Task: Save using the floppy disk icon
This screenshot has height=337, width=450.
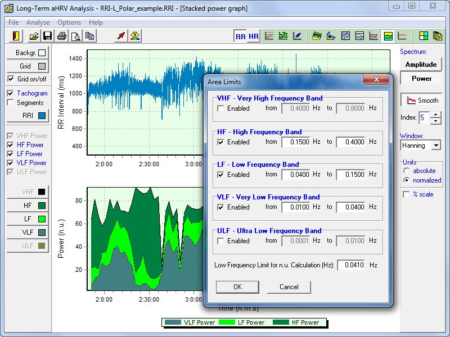Action: click(x=48, y=37)
